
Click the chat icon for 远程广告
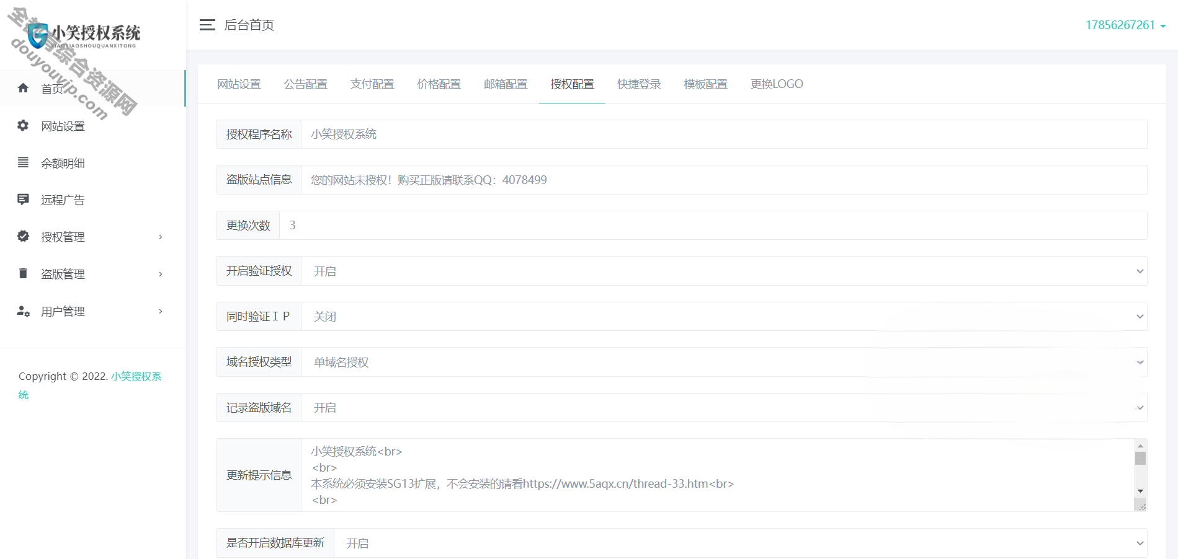[23, 200]
